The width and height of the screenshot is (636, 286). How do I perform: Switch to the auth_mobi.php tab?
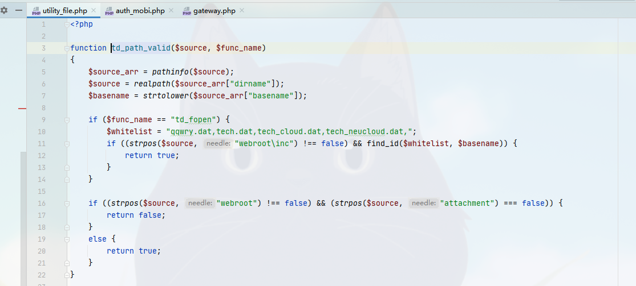coord(139,11)
